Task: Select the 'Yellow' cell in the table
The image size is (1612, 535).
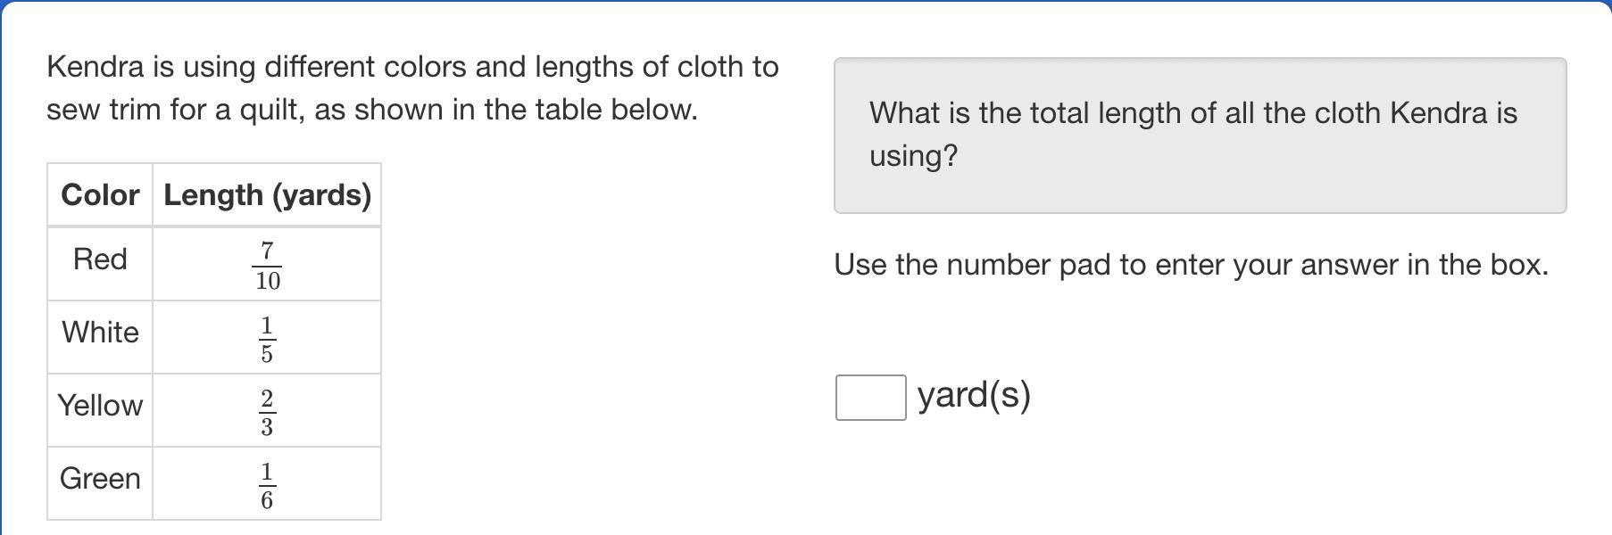Action: 100,406
